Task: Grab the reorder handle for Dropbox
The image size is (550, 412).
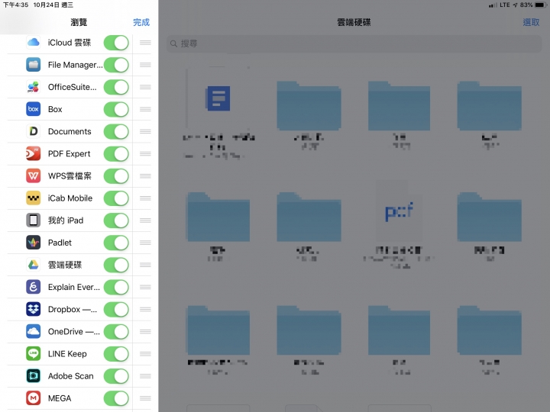Action: coord(145,309)
